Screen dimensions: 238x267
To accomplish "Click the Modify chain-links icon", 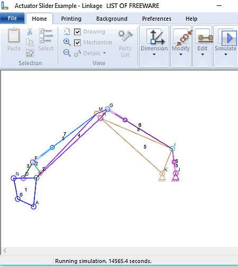I will (x=184, y=38).
